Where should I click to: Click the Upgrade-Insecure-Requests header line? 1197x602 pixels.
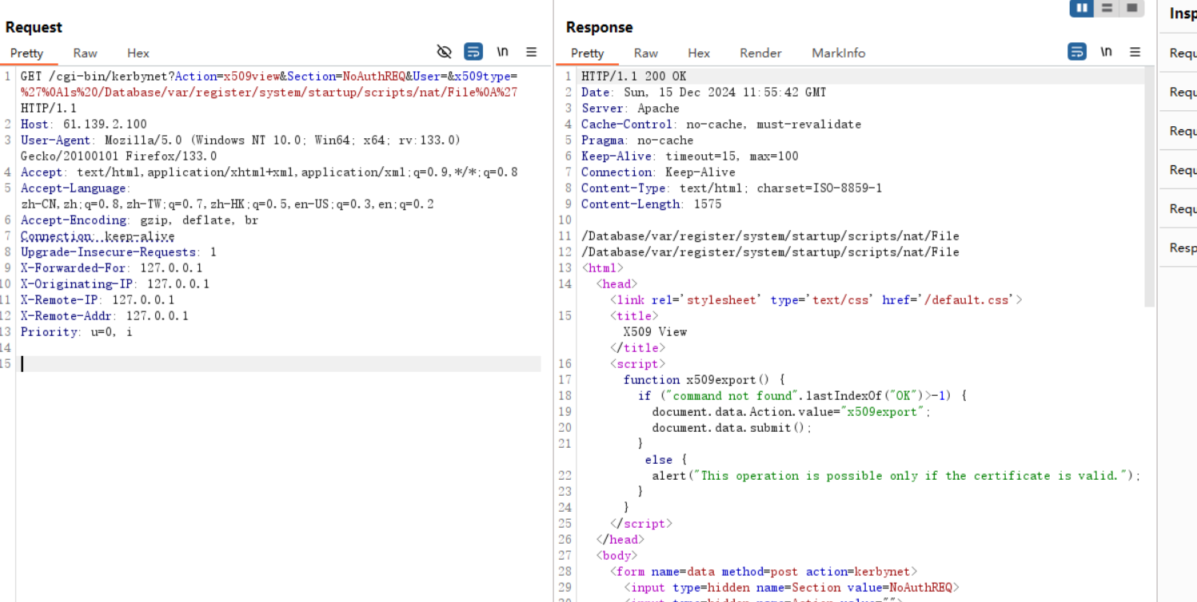click(x=118, y=252)
